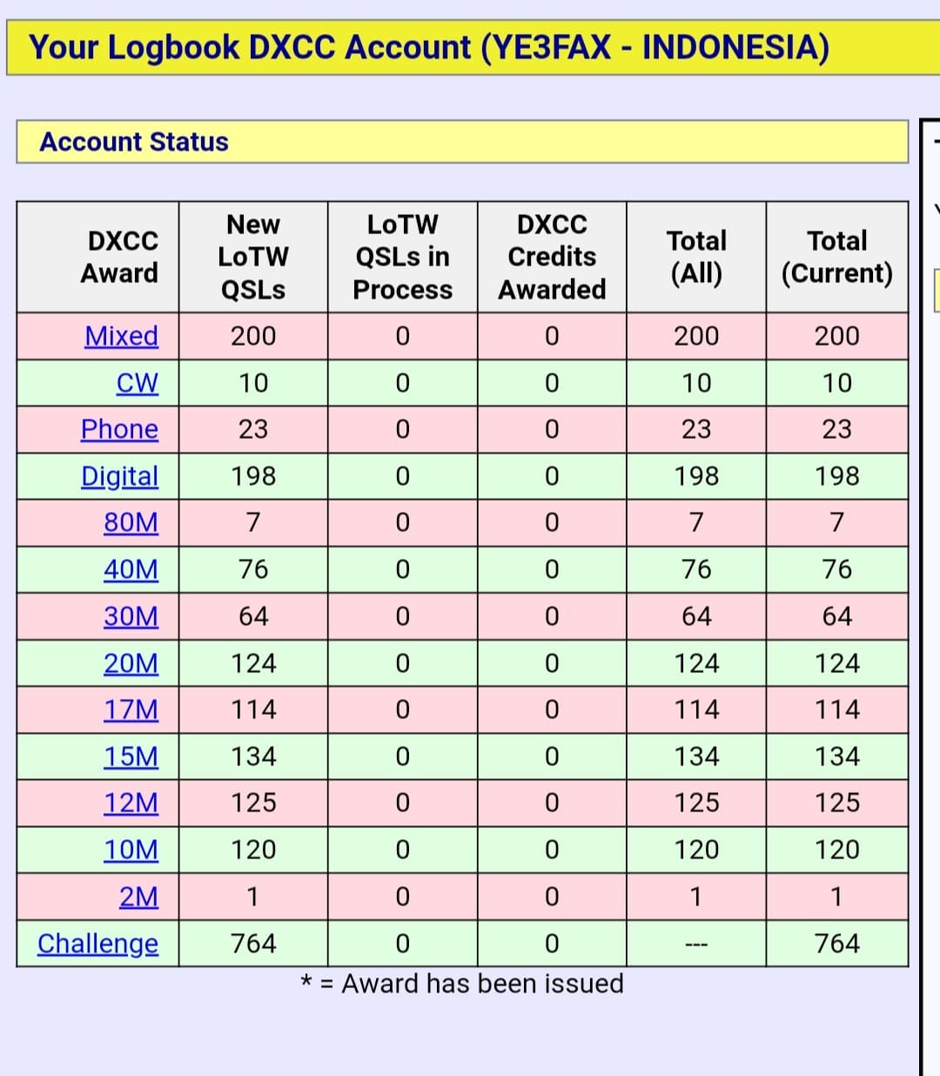Image resolution: width=940 pixels, height=1076 pixels.
Task: Open the 80M band award link
Action: tap(131, 522)
